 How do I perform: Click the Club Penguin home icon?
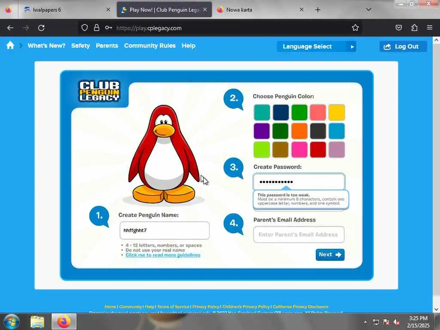10,46
